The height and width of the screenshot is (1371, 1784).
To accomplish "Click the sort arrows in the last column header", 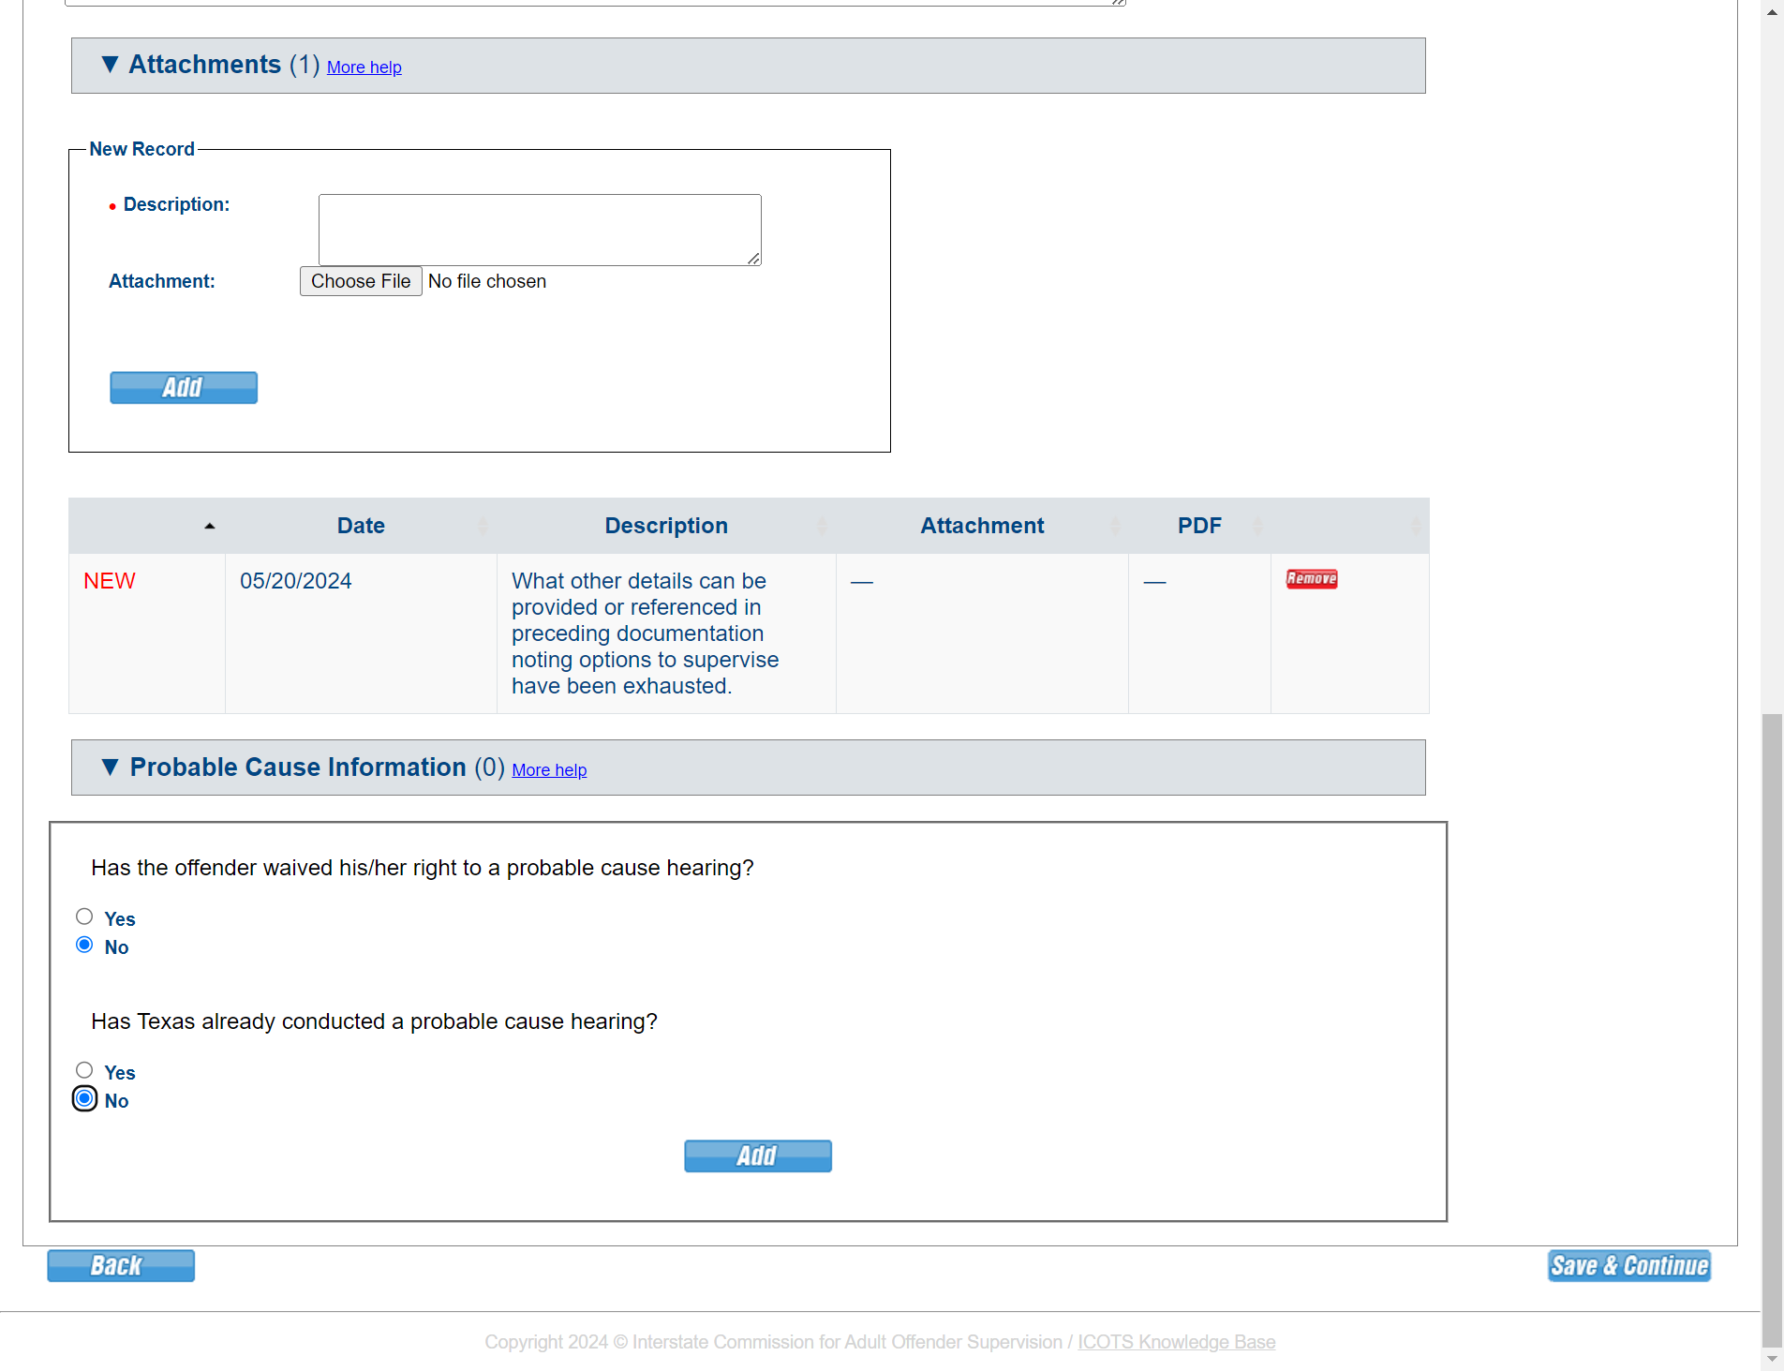I will (1416, 527).
